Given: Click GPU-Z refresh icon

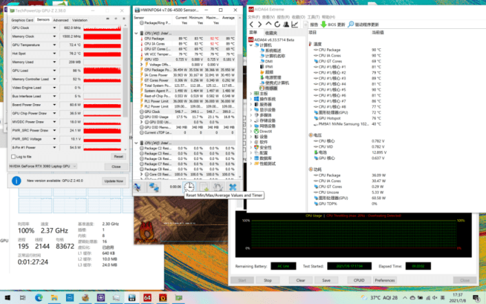Looking at the screenshot, I should pyautogui.click(x=116, y=19).
